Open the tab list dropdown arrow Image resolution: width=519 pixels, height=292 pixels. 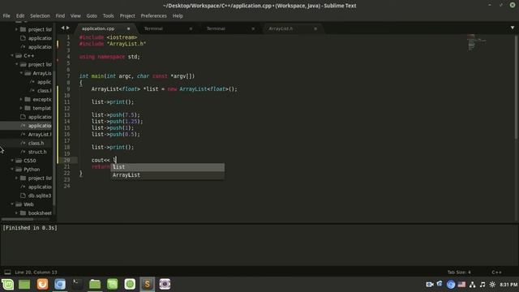[x=513, y=28]
